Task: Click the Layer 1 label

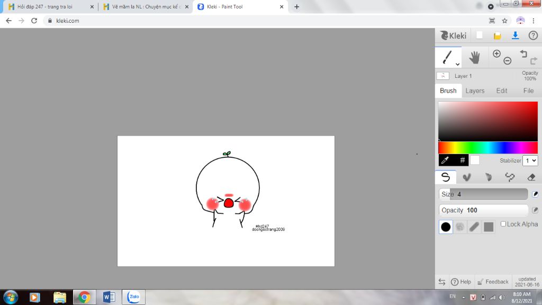Action: click(463, 76)
